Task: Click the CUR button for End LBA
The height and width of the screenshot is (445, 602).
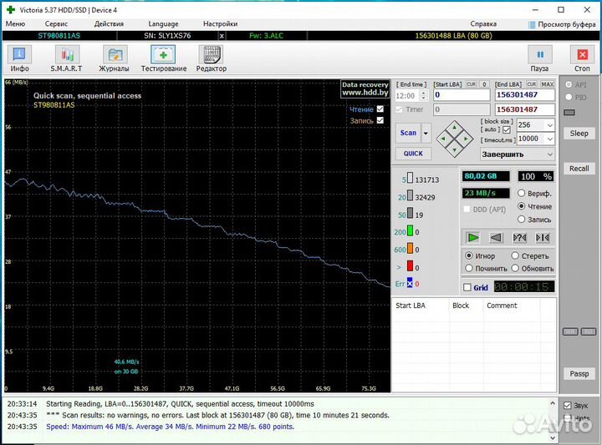Action: (x=532, y=84)
